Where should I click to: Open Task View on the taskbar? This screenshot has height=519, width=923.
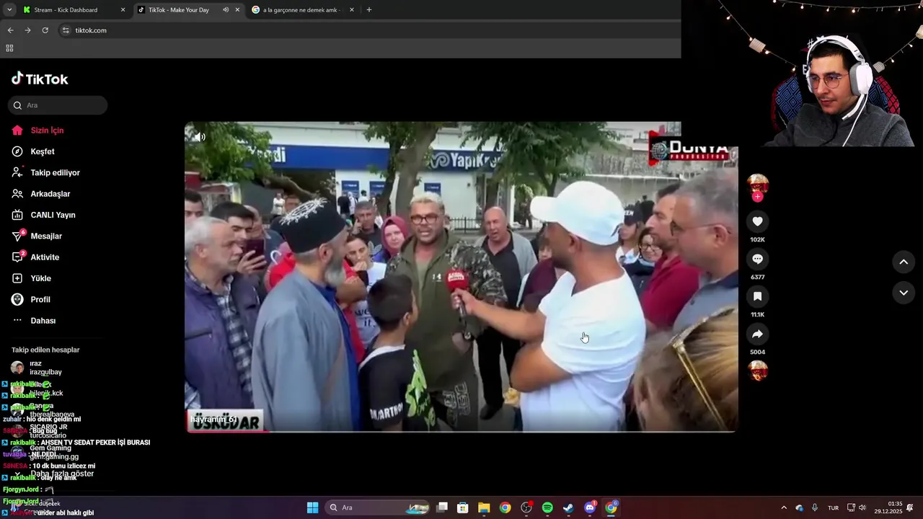(x=442, y=507)
